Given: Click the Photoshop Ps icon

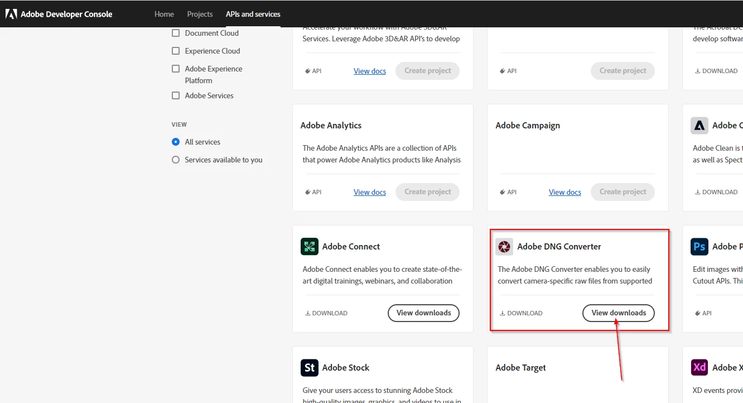Looking at the screenshot, I should 699,246.
